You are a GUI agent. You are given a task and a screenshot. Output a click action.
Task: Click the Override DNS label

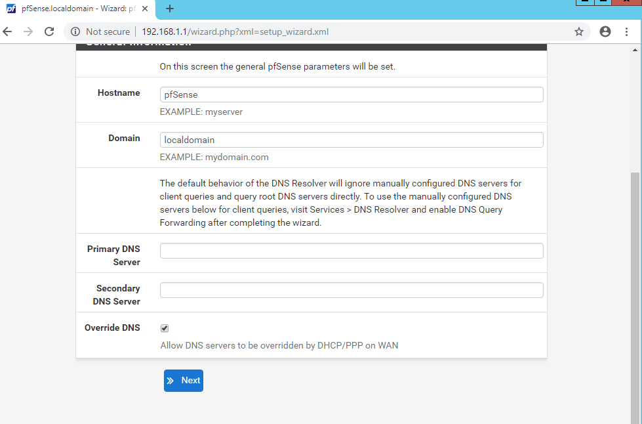pos(112,328)
